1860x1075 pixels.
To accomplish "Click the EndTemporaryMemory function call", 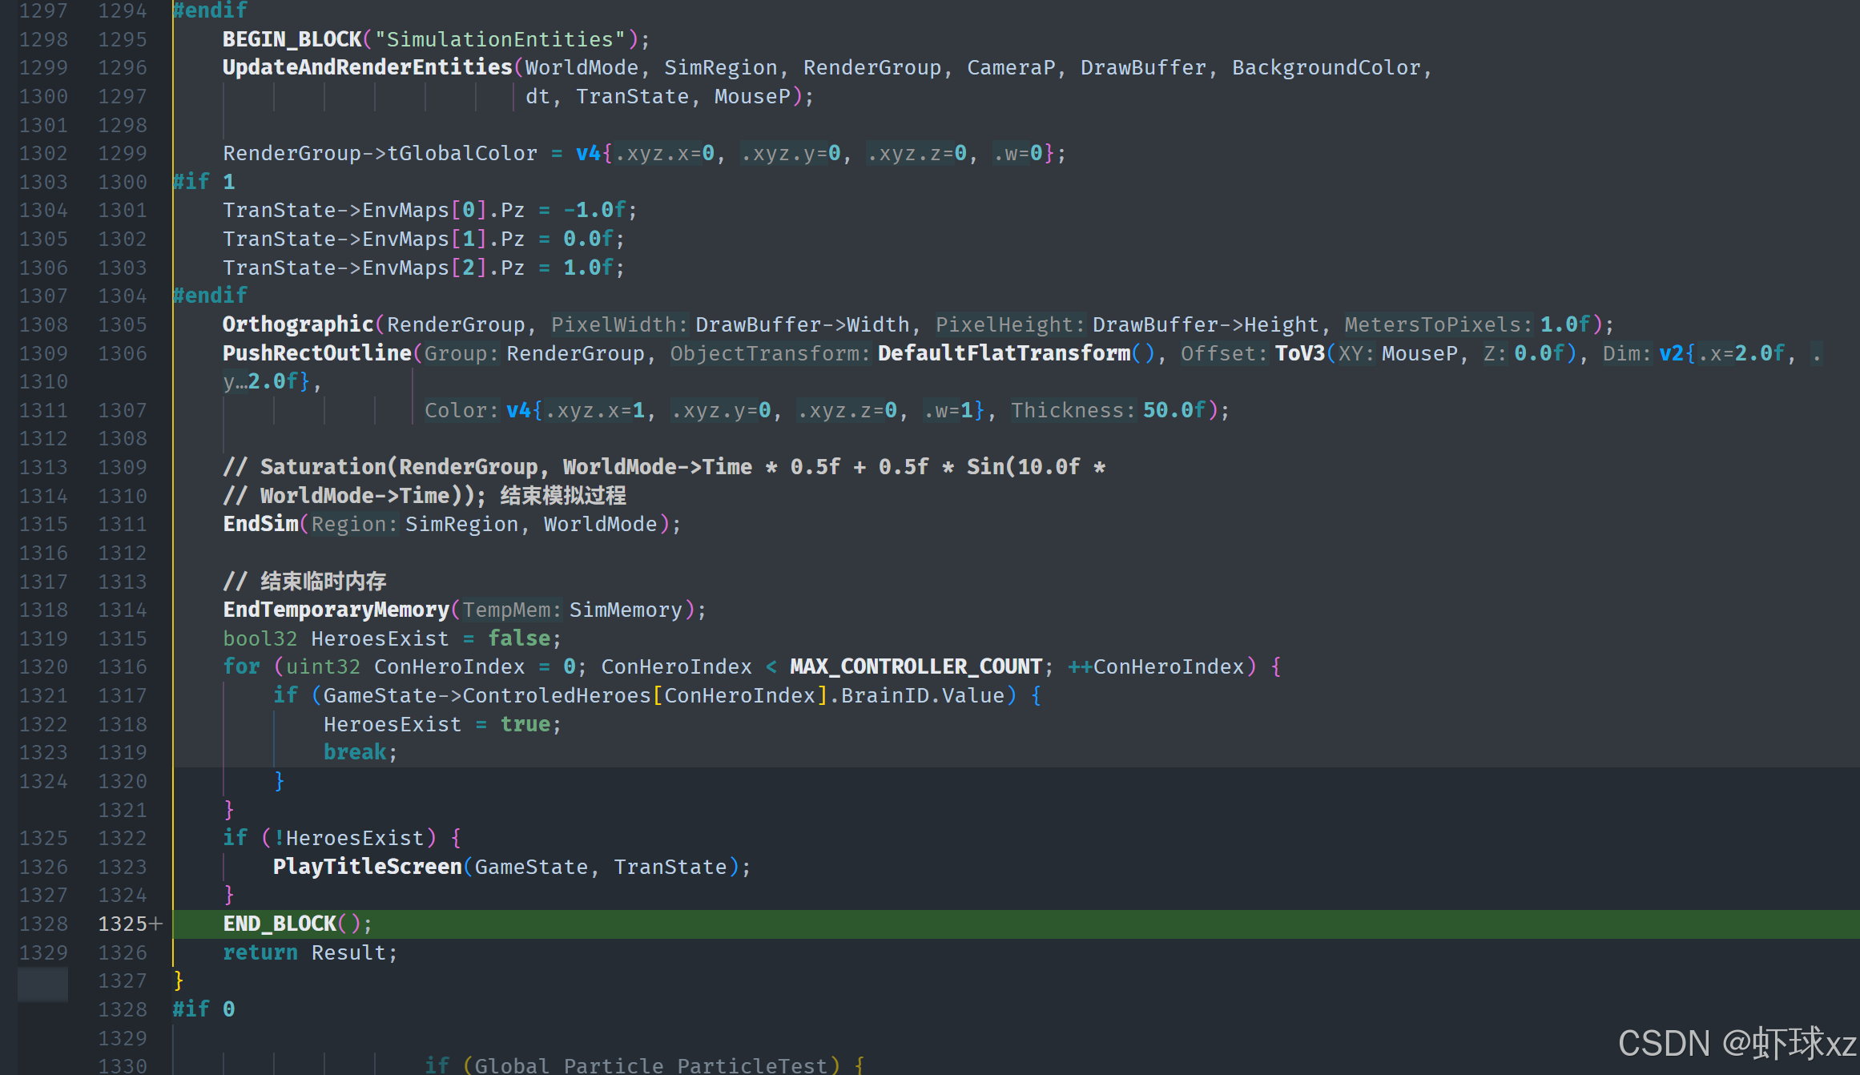I will click(x=336, y=610).
